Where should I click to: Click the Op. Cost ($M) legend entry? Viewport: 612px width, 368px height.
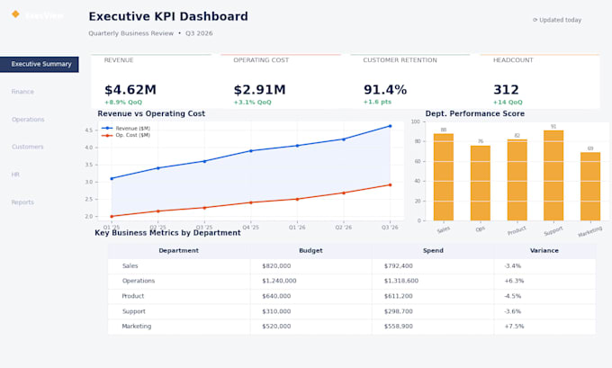126,136
